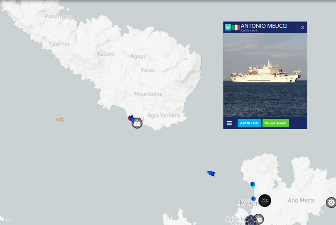
Task: Click the lower blue dot vessel beside Mykonos label
Action: point(254,199)
